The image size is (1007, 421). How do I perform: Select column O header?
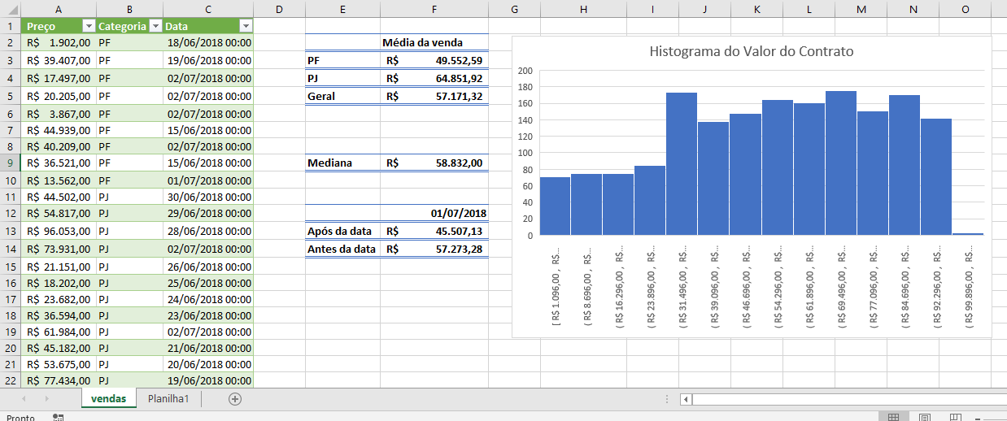(x=965, y=9)
